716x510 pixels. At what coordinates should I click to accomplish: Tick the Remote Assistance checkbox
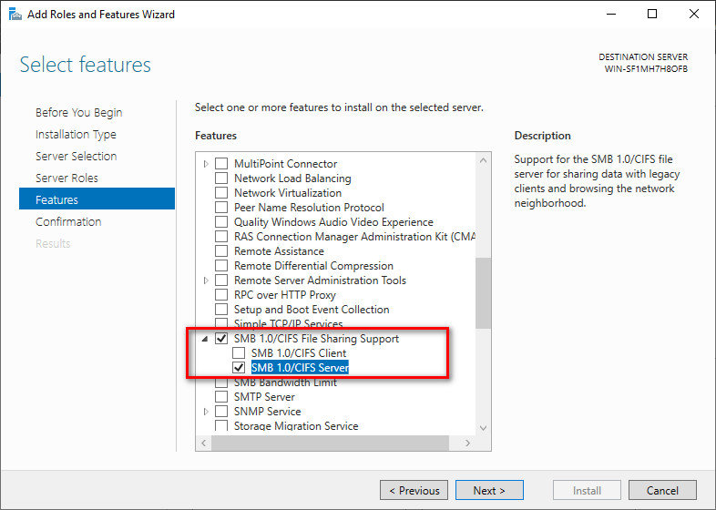[221, 251]
